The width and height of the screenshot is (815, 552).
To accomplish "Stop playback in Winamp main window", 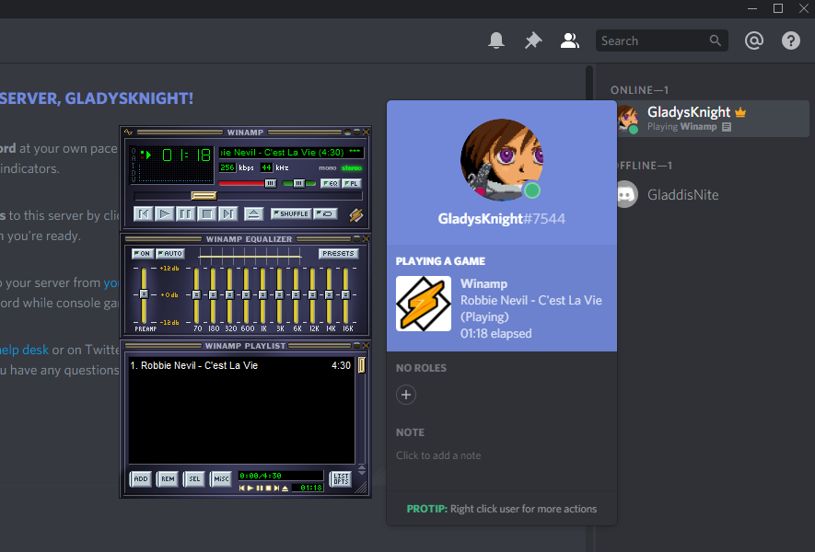I will tap(207, 214).
